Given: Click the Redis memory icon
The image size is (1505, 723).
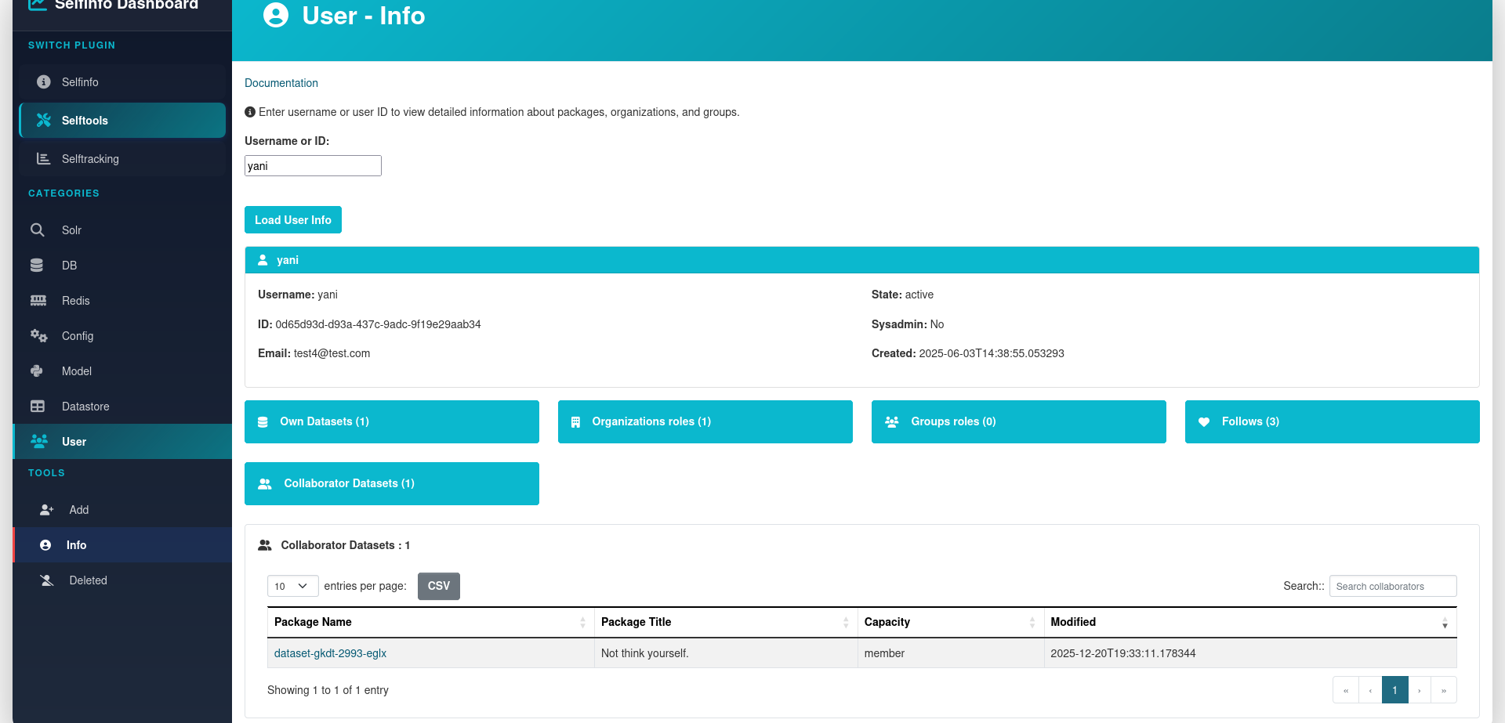Looking at the screenshot, I should tap(38, 301).
